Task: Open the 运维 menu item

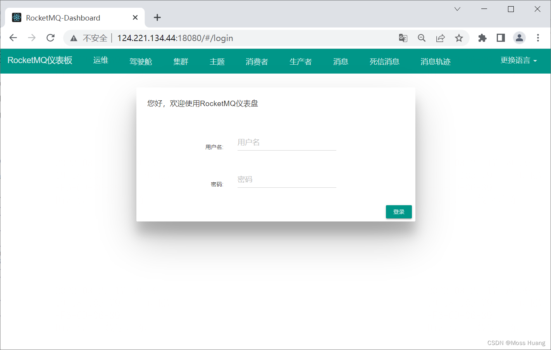Action: (101, 60)
